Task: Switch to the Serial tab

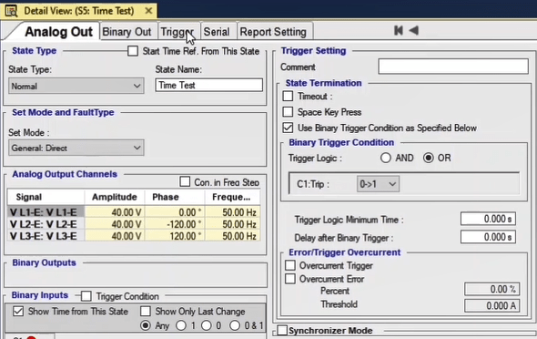Action: tap(217, 32)
